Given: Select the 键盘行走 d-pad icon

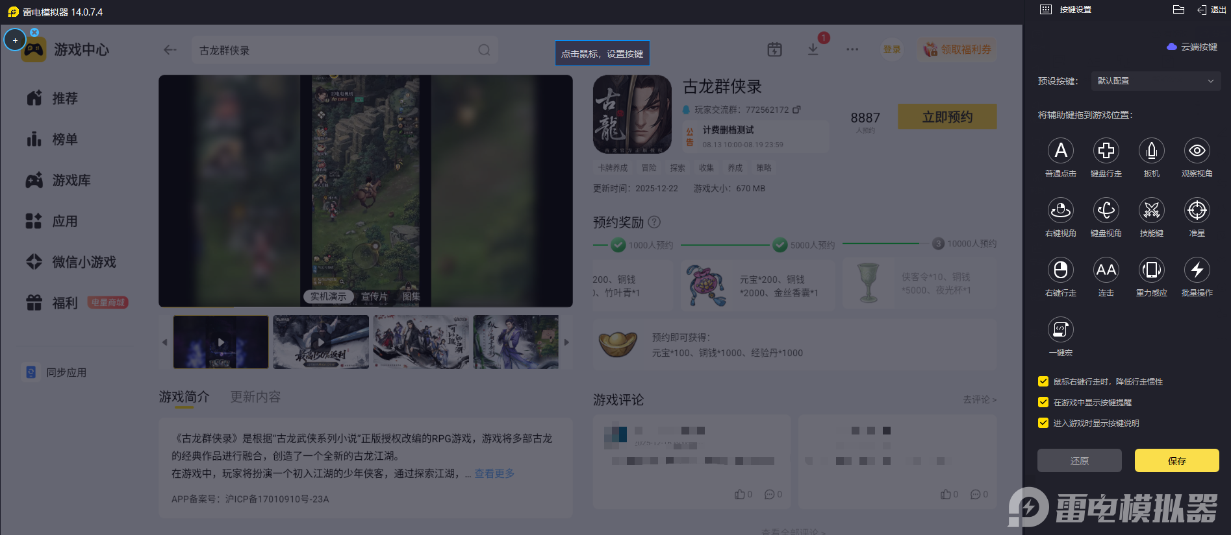Looking at the screenshot, I should [1106, 150].
